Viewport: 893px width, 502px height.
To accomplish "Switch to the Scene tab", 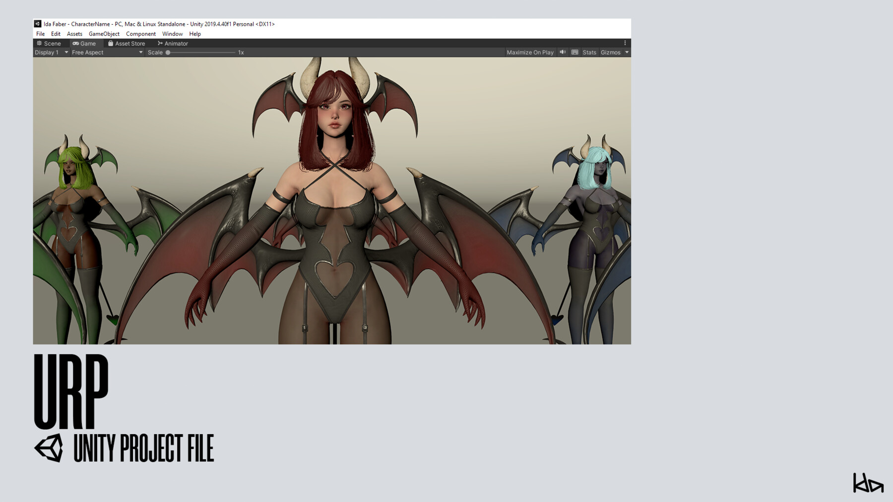I will pyautogui.click(x=49, y=44).
